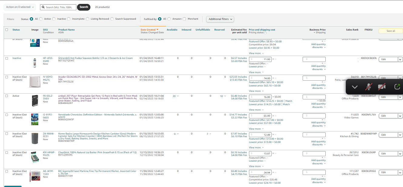Open Xenoblade Chronicles Definitive Edition product link
Viewport: 403px width, 187px height.
(98, 116)
